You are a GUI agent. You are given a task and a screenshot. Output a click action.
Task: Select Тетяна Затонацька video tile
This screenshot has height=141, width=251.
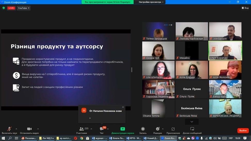coord(158,31)
